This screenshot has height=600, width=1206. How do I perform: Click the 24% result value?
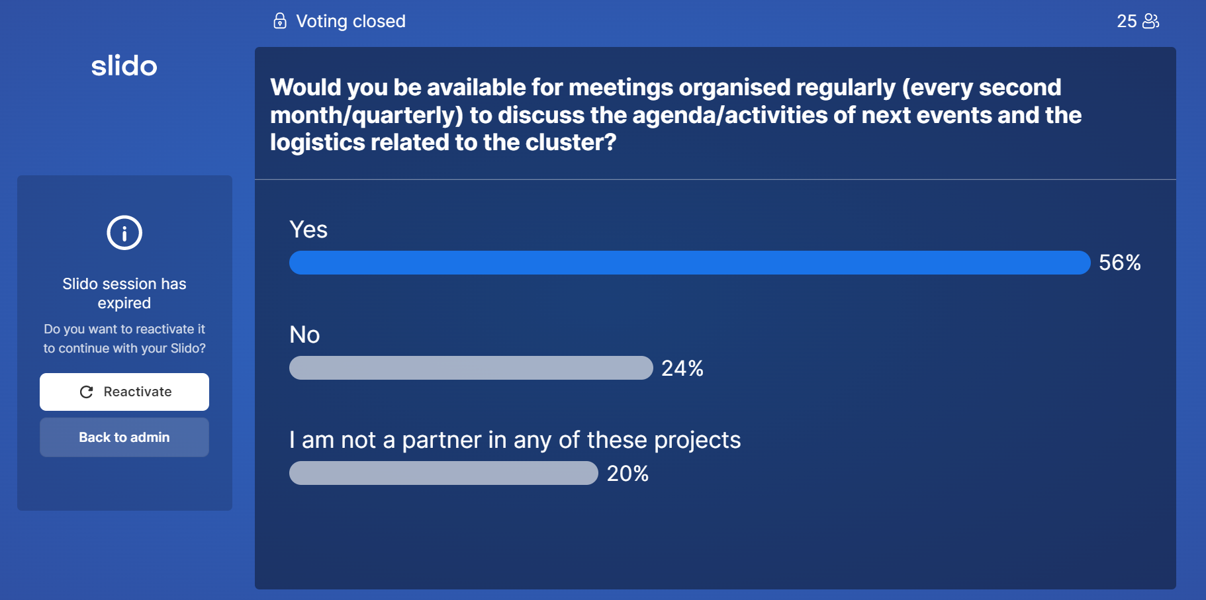tap(682, 368)
